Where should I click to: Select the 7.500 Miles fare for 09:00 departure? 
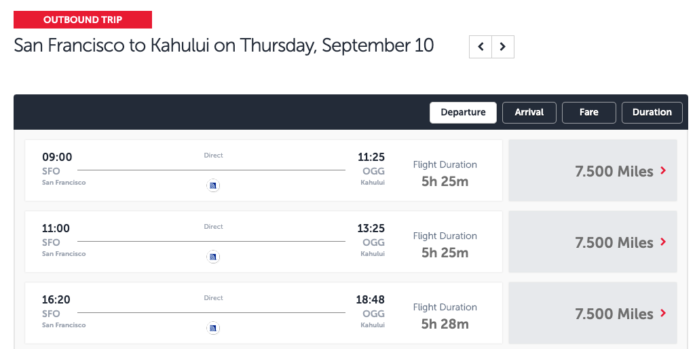tap(593, 171)
